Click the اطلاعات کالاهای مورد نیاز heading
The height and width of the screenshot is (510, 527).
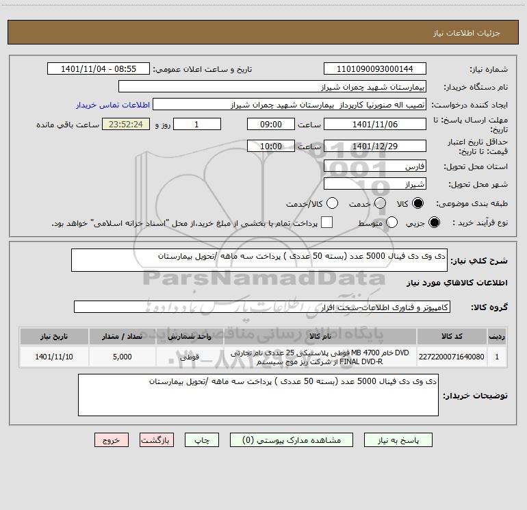pyautogui.click(x=457, y=283)
